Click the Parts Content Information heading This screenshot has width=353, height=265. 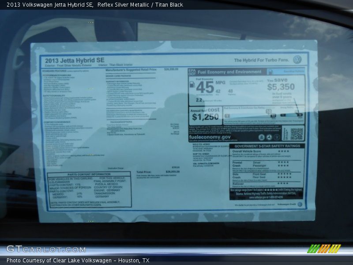[x=89, y=174]
